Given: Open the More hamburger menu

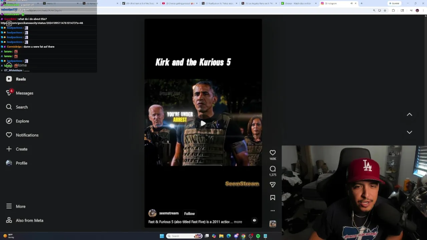Looking at the screenshot, I should (16, 206).
